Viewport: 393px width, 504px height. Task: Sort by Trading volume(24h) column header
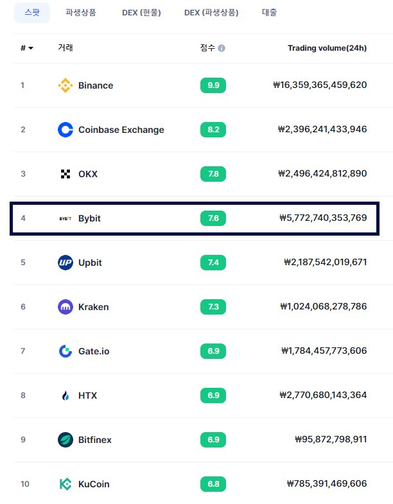(x=327, y=48)
